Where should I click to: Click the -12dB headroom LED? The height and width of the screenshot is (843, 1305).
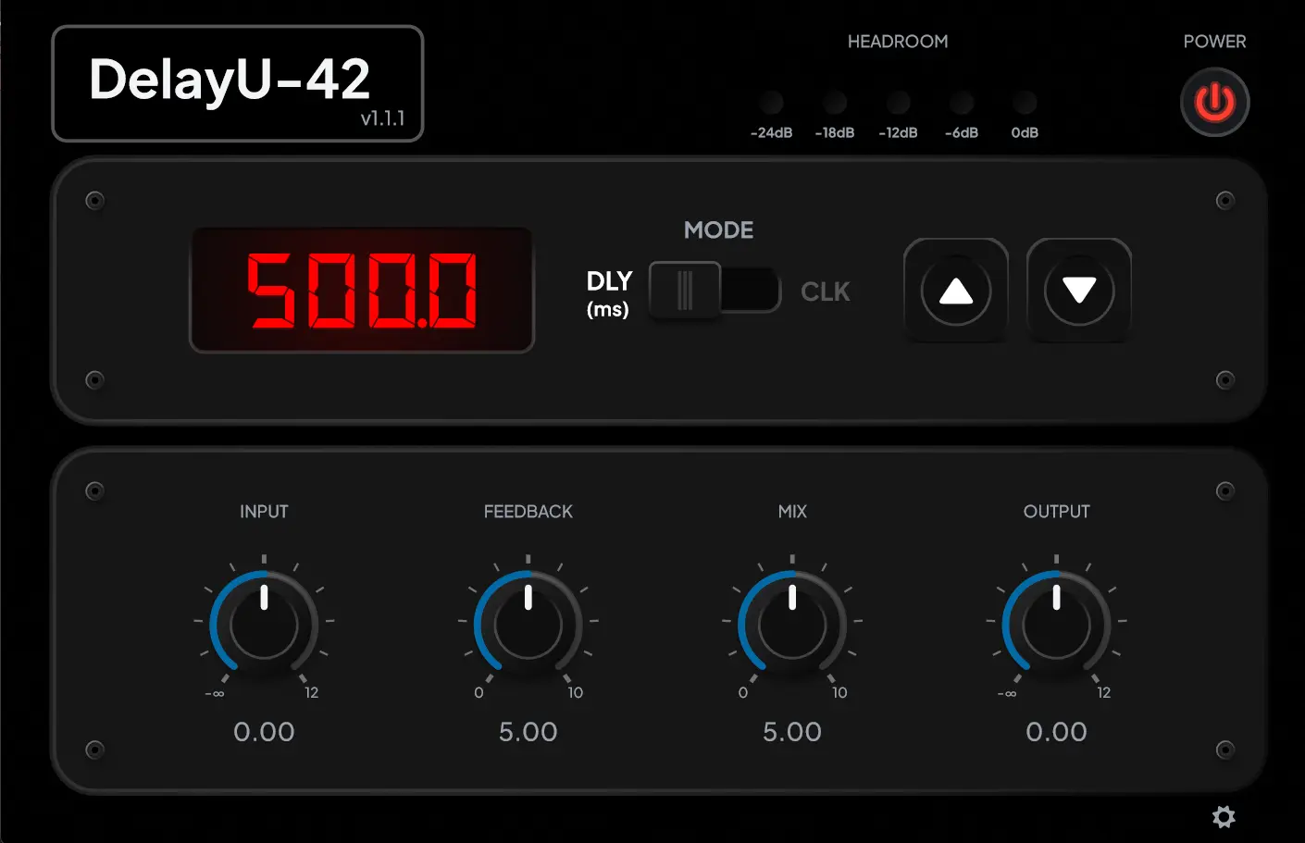click(898, 102)
